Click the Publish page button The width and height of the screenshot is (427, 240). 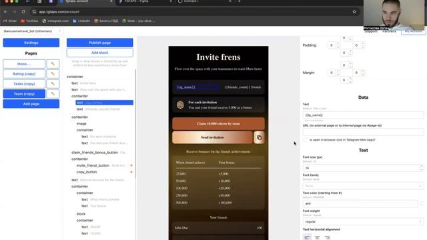click(x=99, y=43)
